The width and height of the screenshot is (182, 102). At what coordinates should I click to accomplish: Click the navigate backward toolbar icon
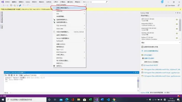pyautogui.click(x=4, y=5)
